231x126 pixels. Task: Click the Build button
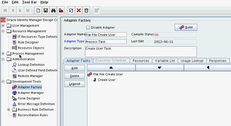click(x=186, y=27)
